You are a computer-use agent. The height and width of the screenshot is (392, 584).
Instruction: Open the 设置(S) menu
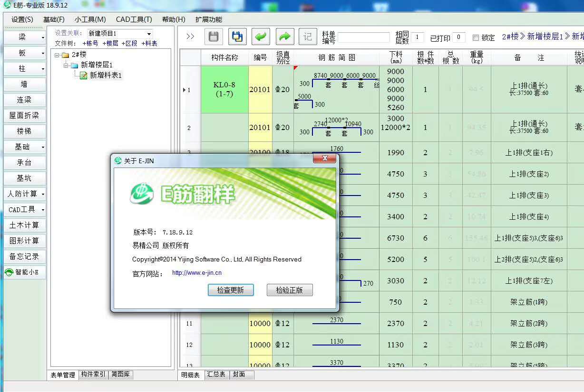pos(22,19)
